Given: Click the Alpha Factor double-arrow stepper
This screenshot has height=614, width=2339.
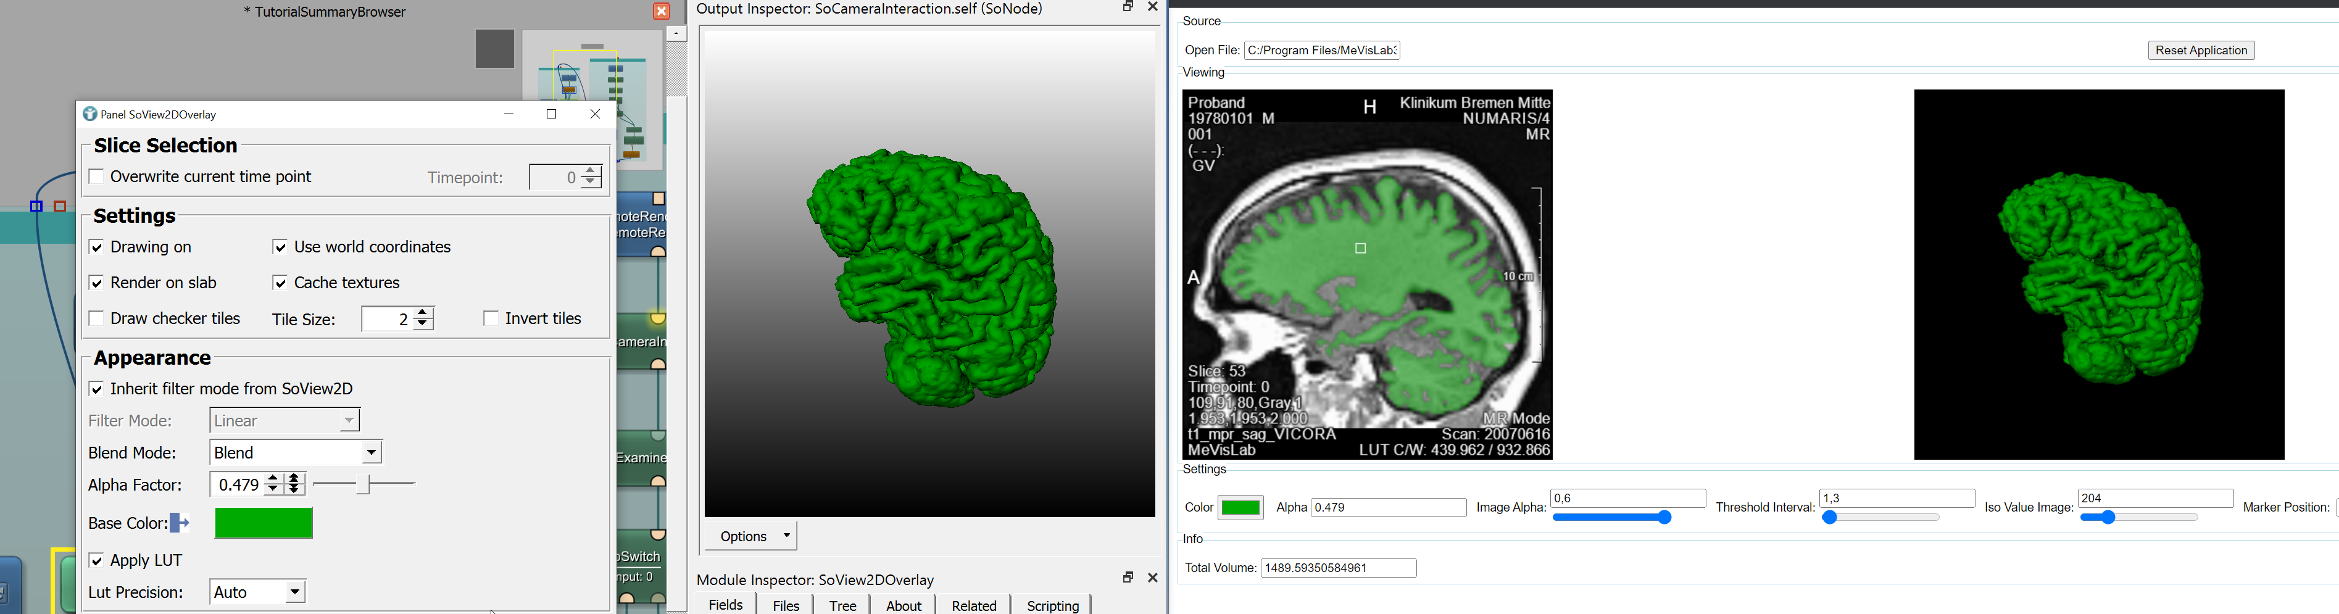Looking at the screenshot, I should coord(294,485).
